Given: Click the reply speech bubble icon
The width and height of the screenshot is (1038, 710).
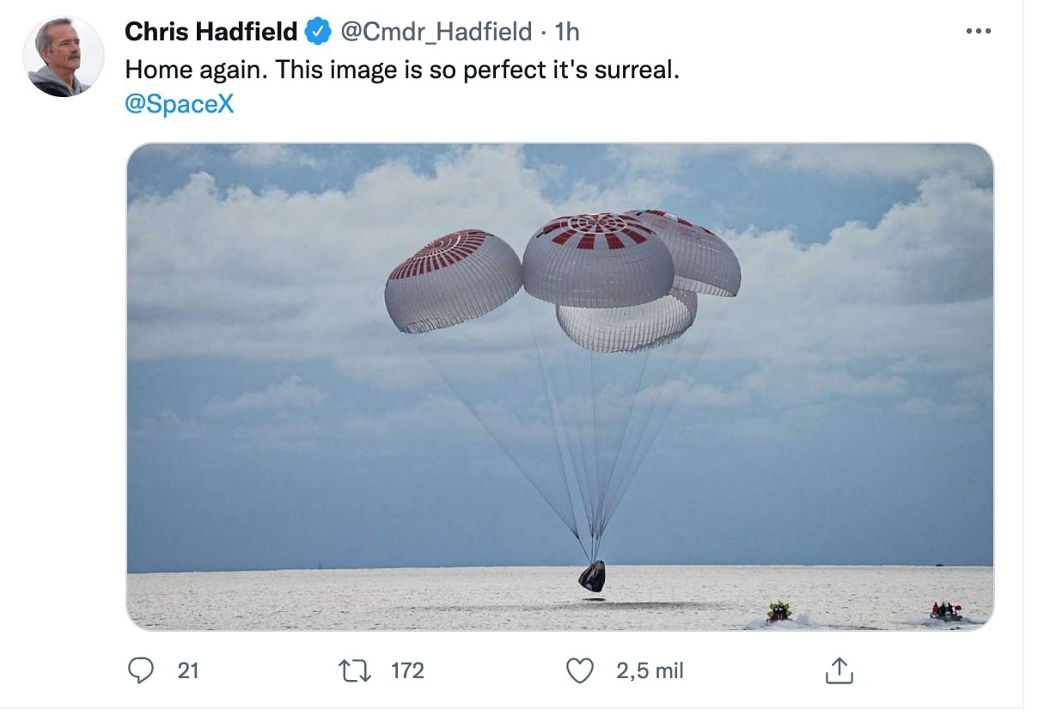Looking at the screenshot, I should click(x=143, y=670).
